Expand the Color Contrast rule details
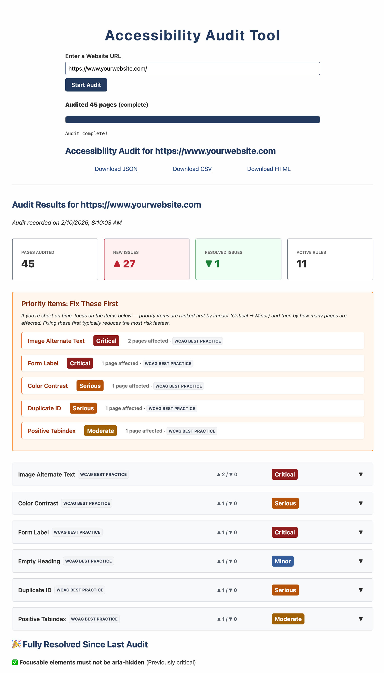The width and height of the screenshot is (384, 673). (x=361, y=503)
